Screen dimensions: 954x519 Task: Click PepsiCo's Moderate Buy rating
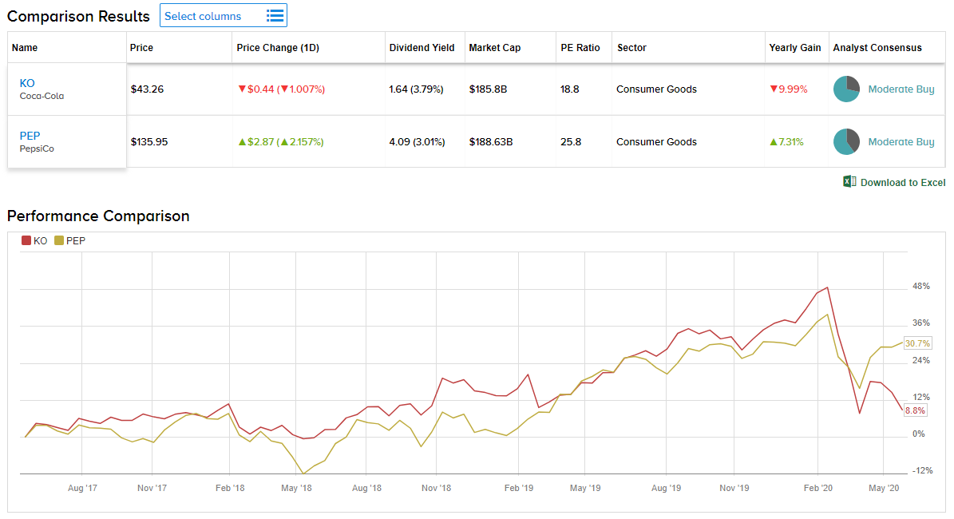[901, 142]
